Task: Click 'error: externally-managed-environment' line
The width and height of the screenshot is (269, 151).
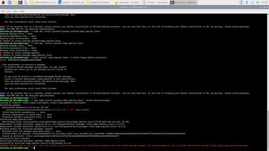Action: point(21,60)
